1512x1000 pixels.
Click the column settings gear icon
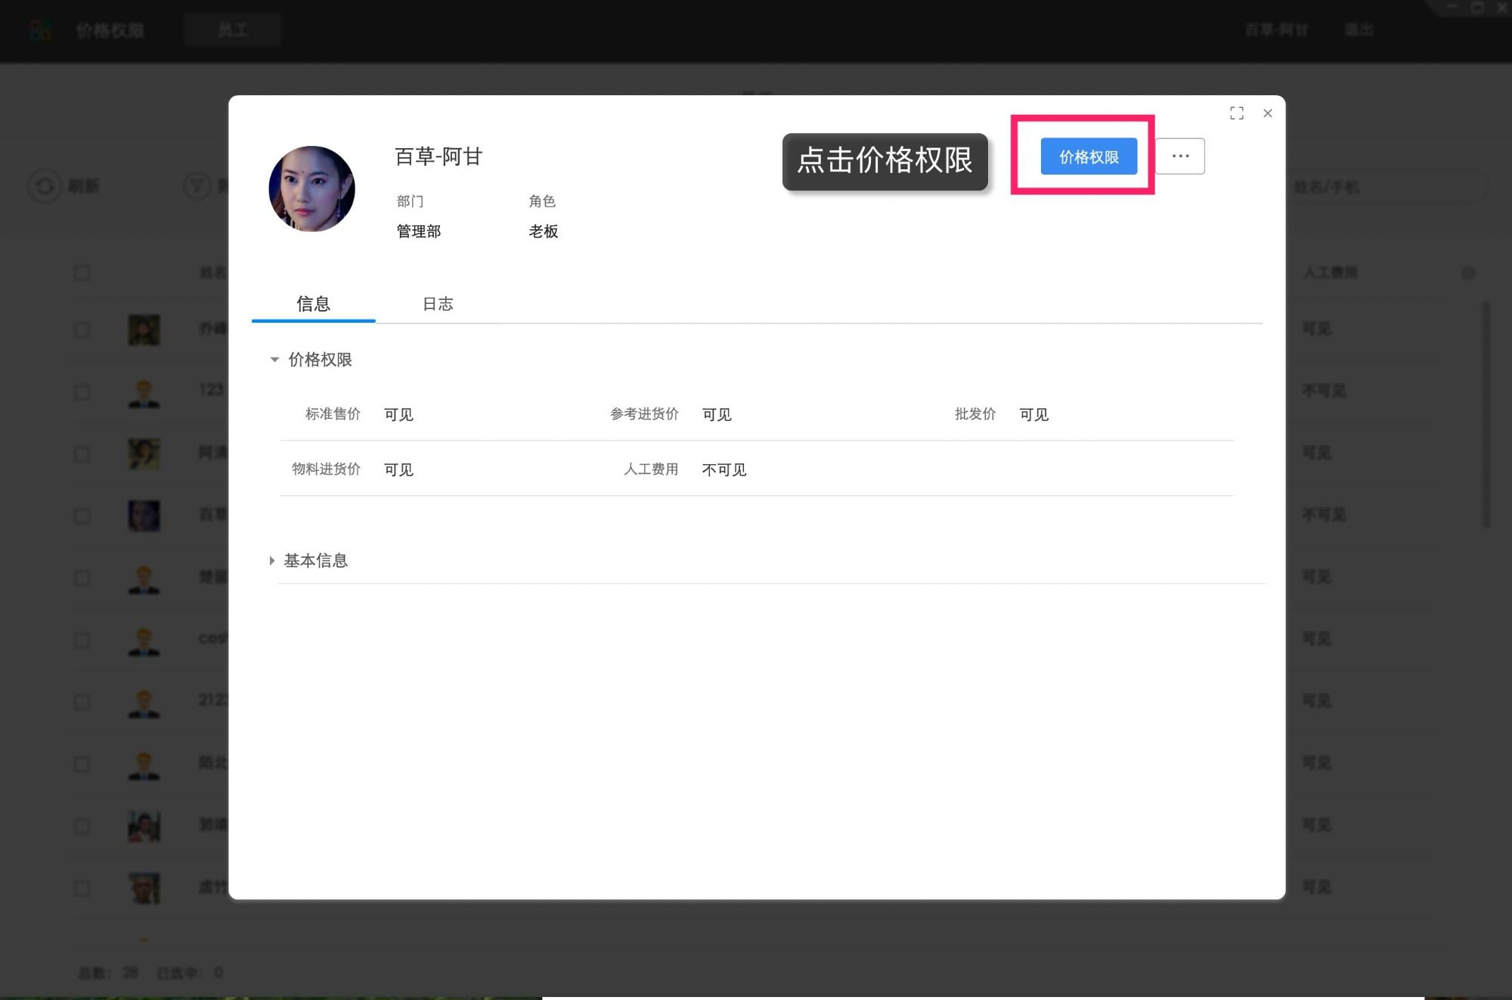1468,273
